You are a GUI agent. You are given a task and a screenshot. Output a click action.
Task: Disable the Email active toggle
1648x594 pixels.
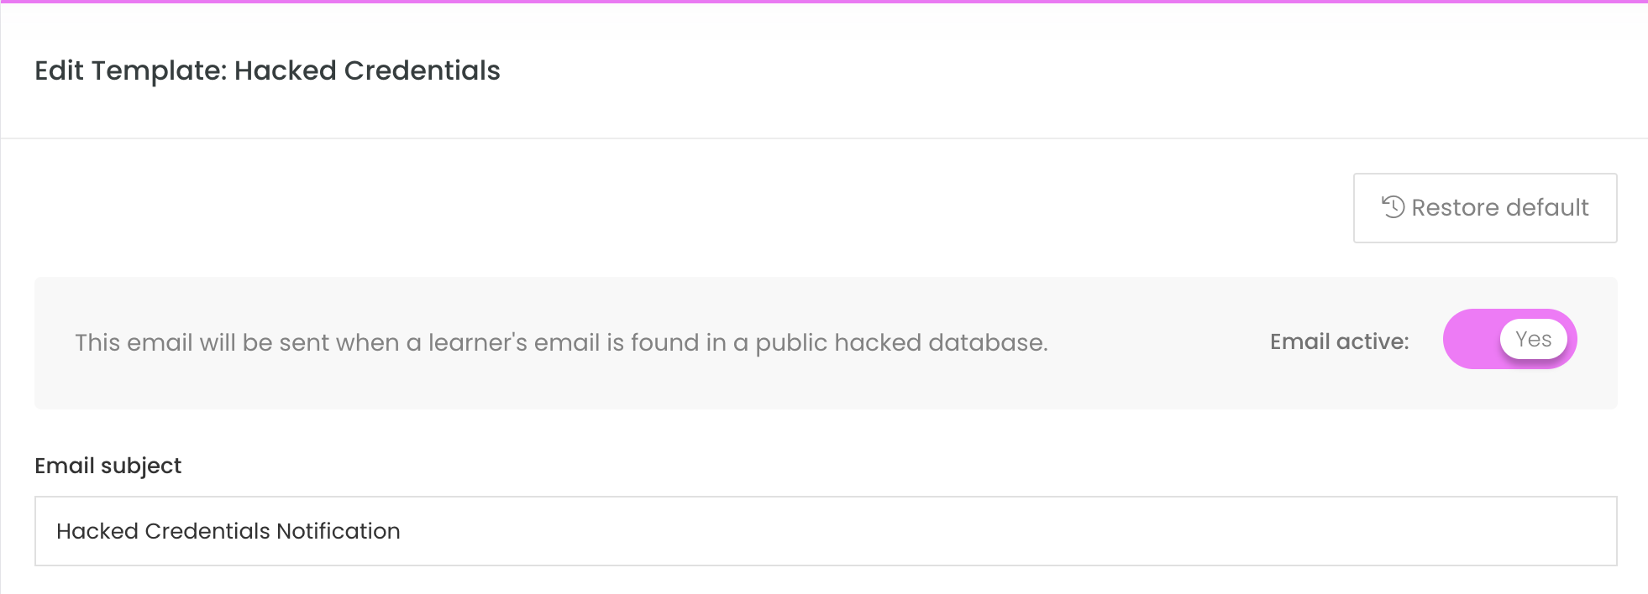coord(1509,339)
